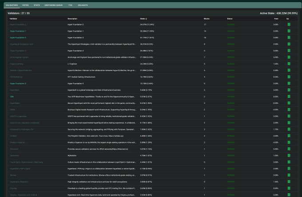Click uptime icon in HypurrCollective x Nansen row

tap(289, 70)
